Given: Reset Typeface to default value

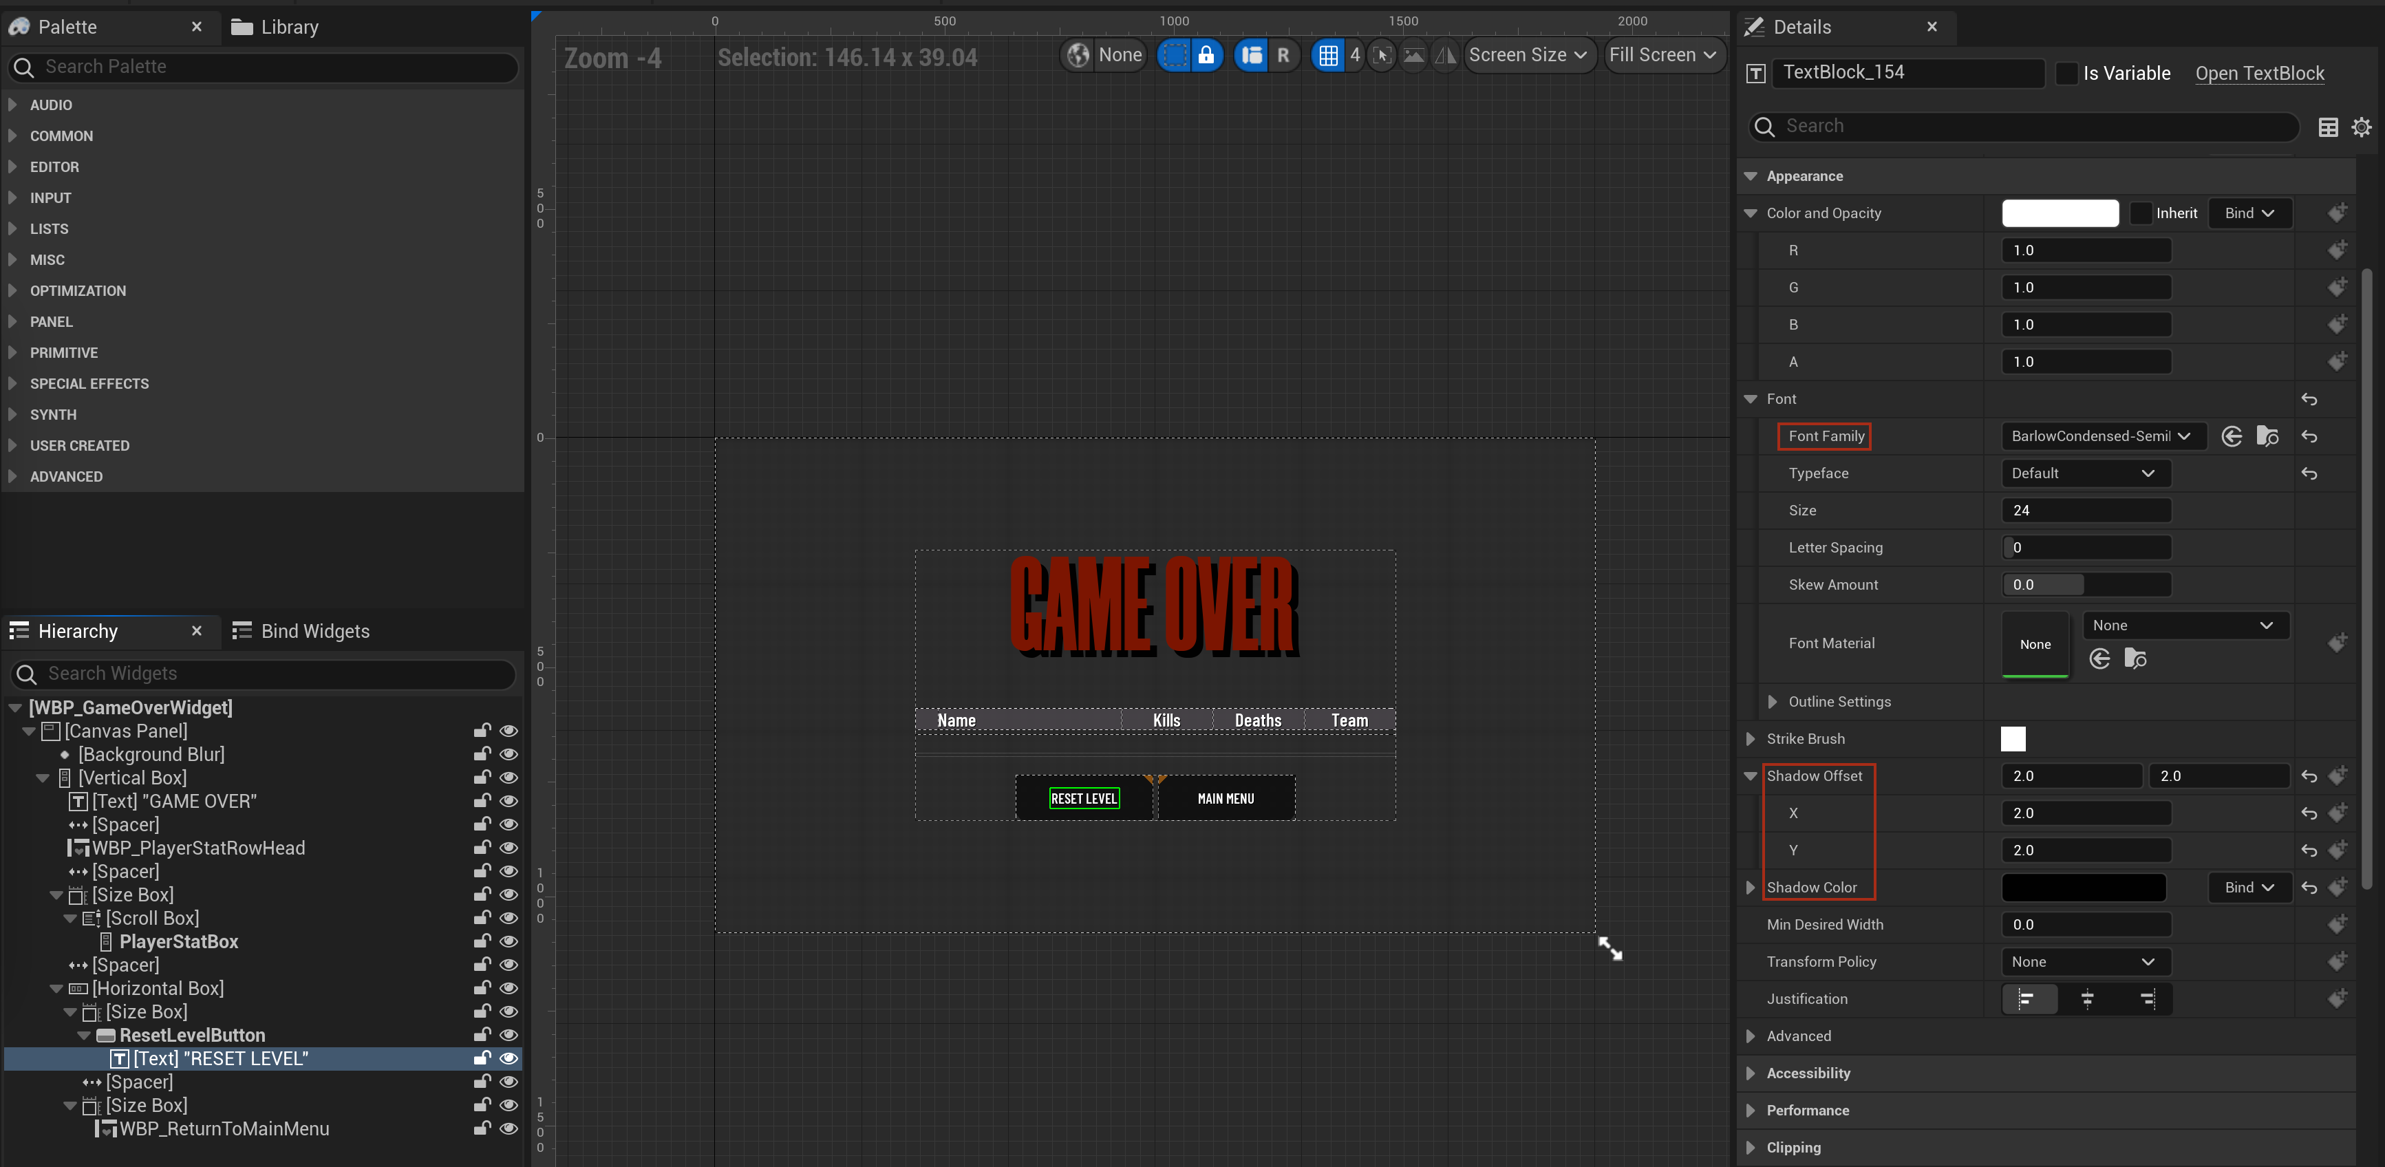Looking at the screenshot, I should coord(2309,474).
